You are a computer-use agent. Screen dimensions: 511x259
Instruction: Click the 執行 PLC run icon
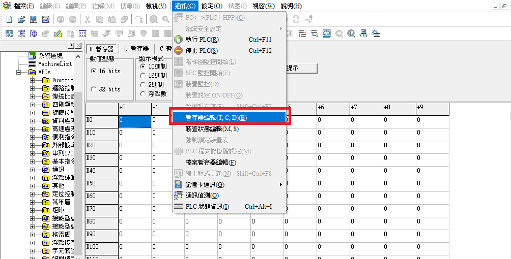(x=178, y=40)
